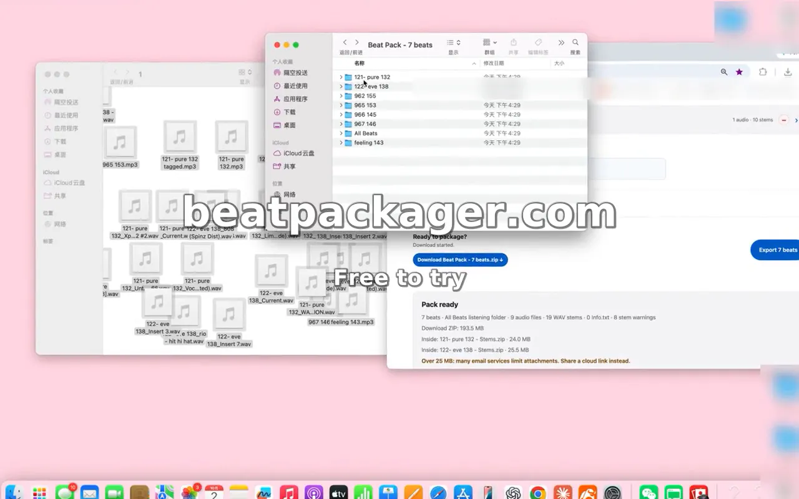Image resolution: width=799 pixels, height=499 pixels.
Task: Select 122- eve 138_Insert 7.wav in back window
Action: point(229,323)
